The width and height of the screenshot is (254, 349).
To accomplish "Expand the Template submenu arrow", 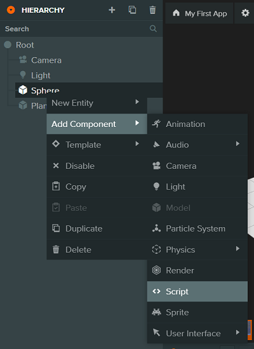I will (137, 144).
